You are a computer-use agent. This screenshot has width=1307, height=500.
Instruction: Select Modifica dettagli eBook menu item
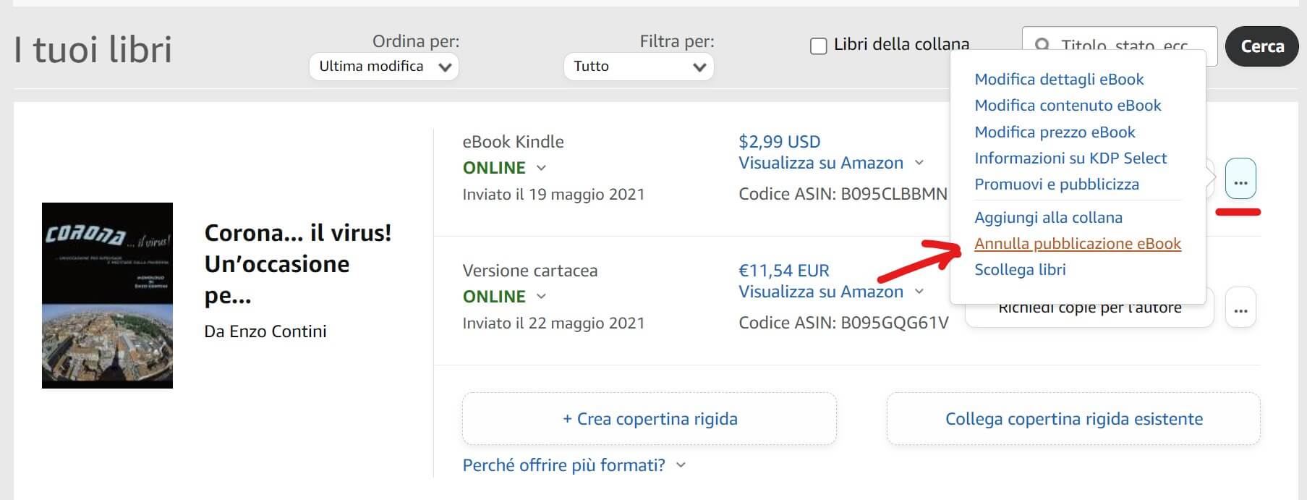click(x=1059, y=79)
